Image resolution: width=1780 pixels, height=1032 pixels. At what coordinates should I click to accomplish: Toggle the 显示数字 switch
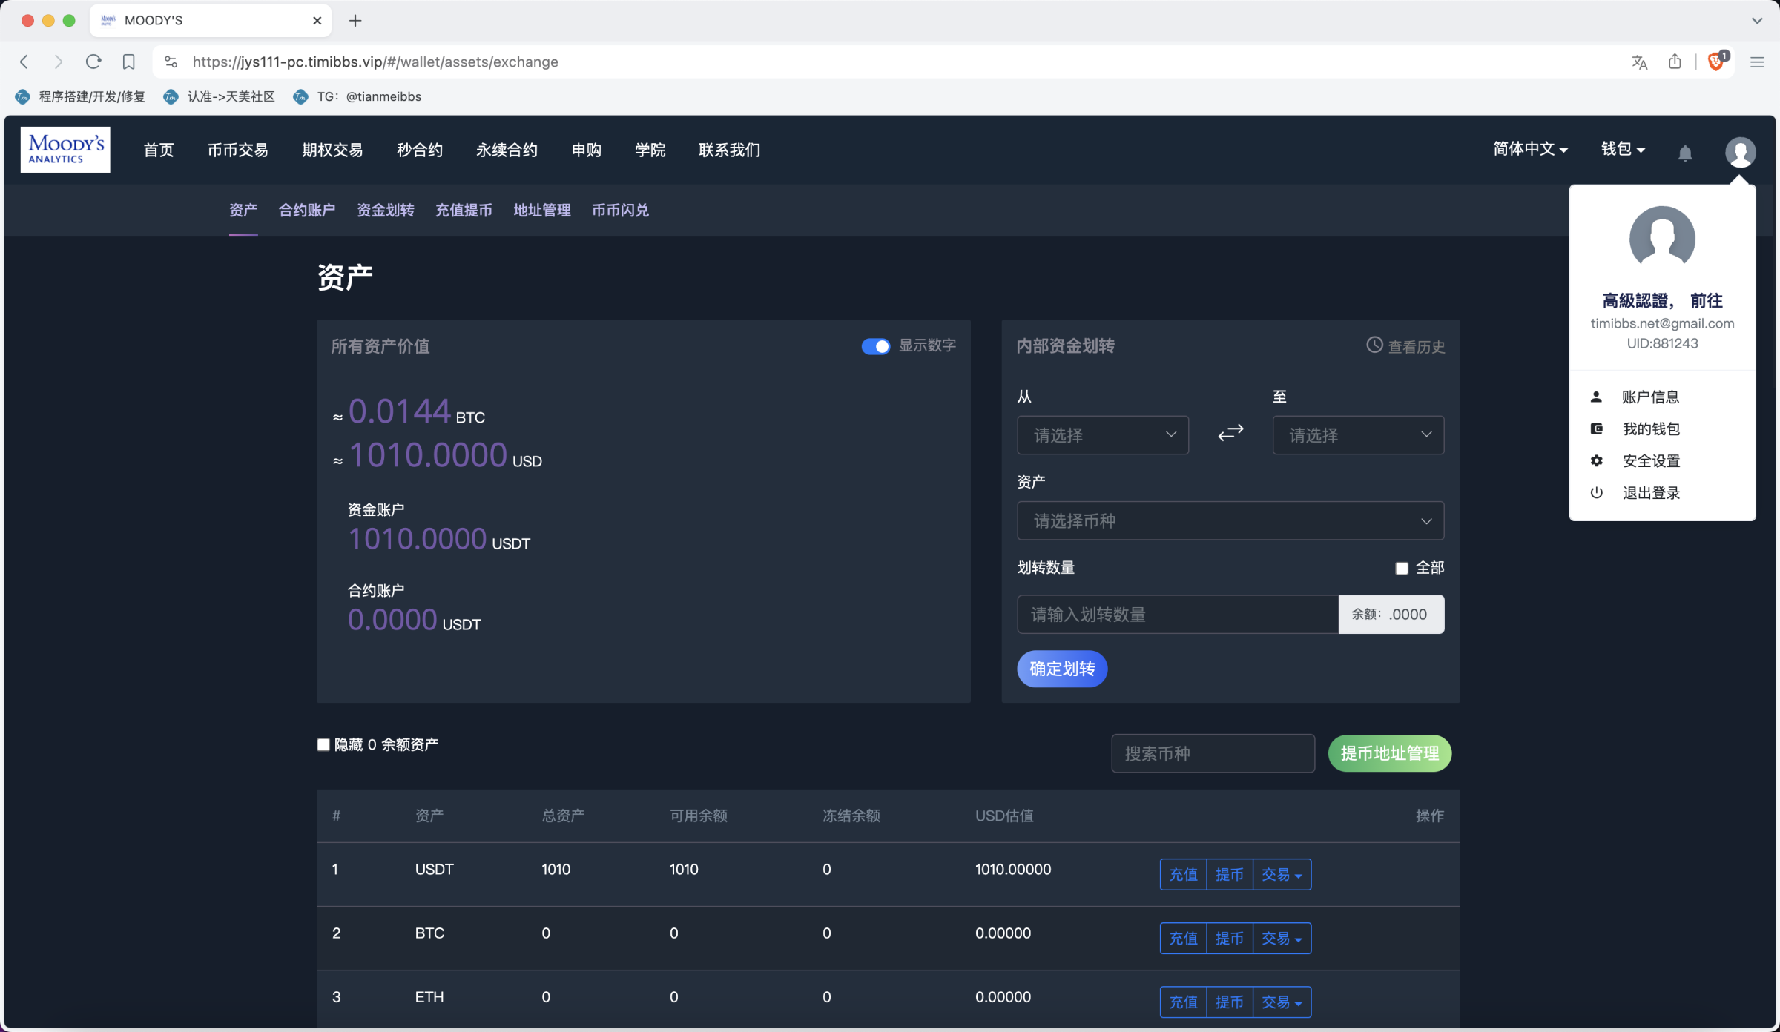coord(875,346)
